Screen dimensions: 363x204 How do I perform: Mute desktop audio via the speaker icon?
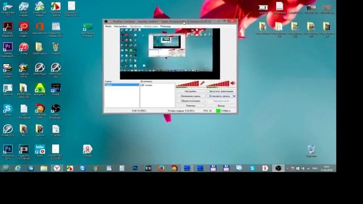[233, 83]
